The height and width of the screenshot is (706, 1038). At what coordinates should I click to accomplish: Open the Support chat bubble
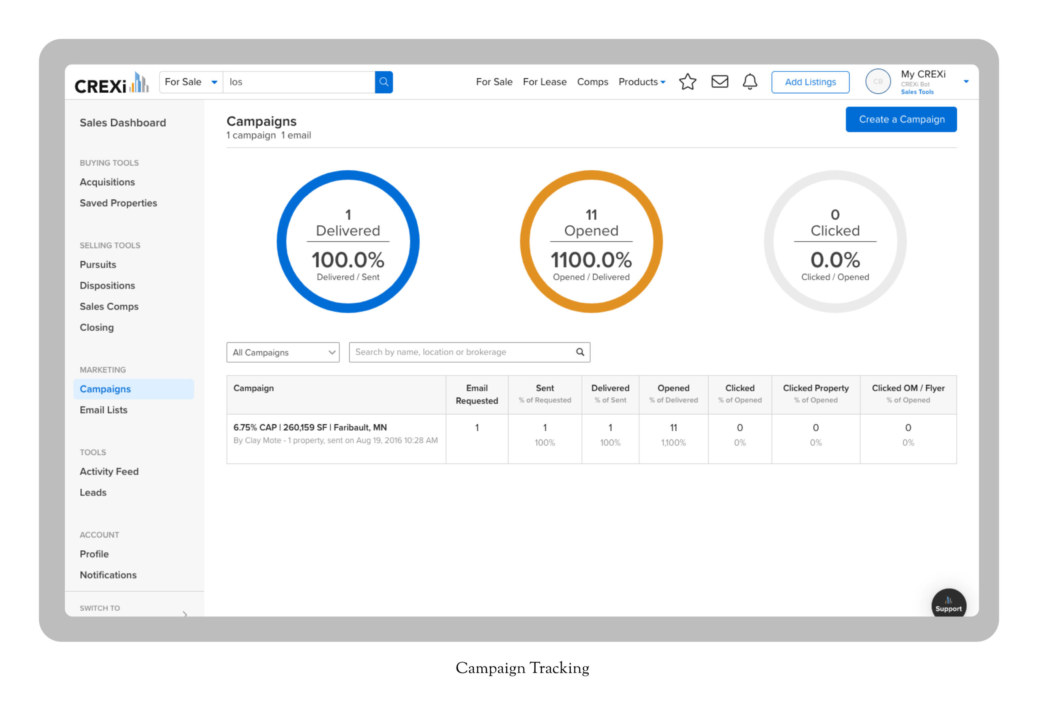click(948, 604)
